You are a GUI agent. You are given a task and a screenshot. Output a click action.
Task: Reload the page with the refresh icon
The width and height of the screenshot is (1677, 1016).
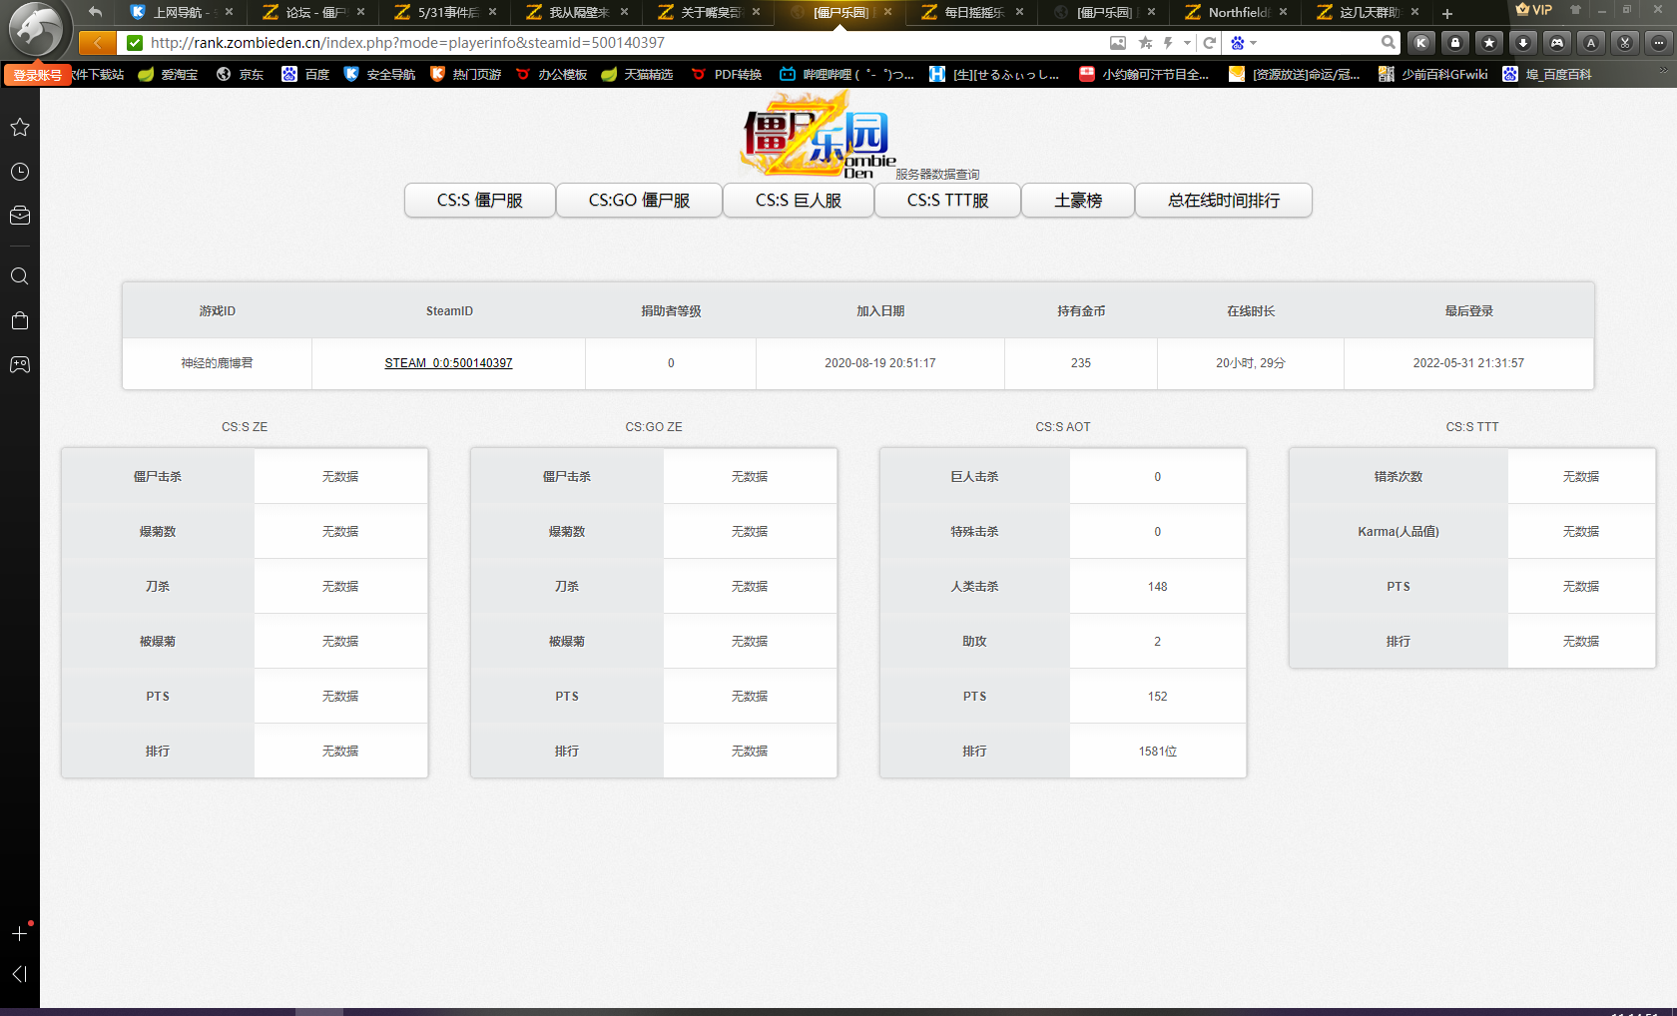[1209, 43]
